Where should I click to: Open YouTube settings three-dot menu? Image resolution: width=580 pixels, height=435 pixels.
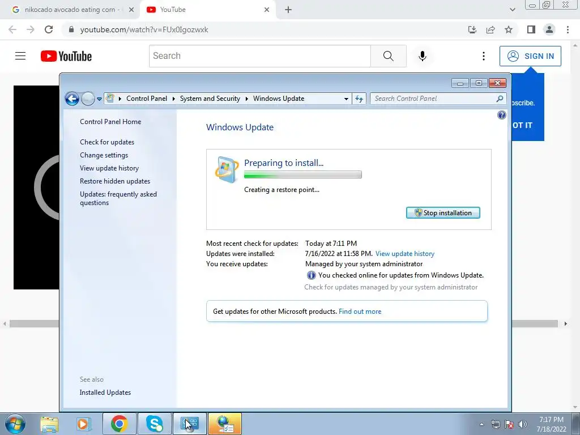pyautogui.click(x=484, y=56)
